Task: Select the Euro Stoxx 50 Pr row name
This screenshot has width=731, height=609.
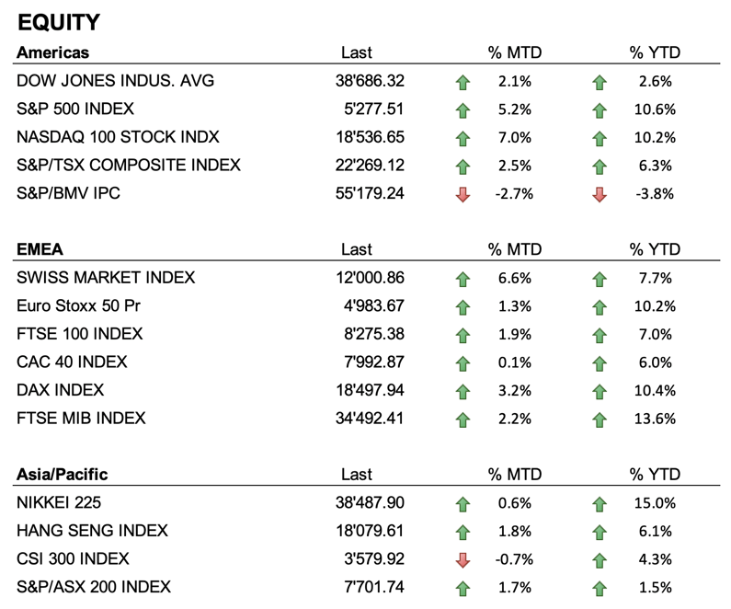Action: click(78, 305)
